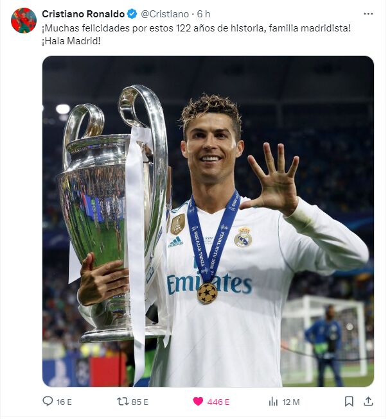Open Cristiano Ronaldo's profile avatar

(x=24, y=21)
